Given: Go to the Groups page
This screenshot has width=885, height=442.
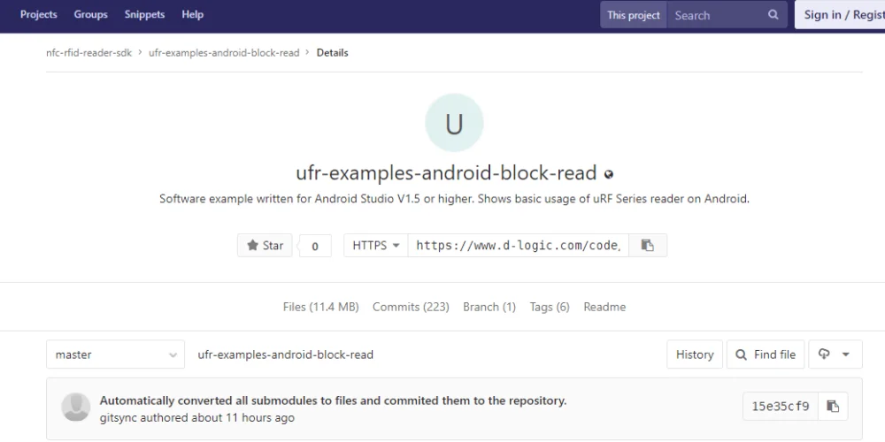Looking at the screenshot, I should [x=91, y=15].
